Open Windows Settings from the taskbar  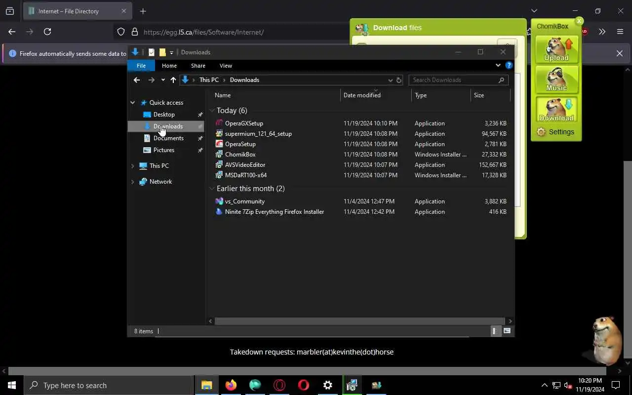click(327, 385)
